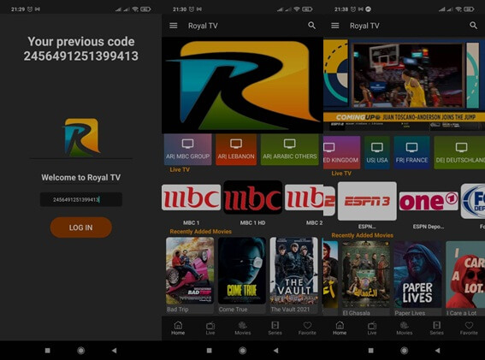Tap Home tab in right screen bottom bar
The height and width of the screenshot is (360, 485).
pyautogui.click(x=340, y=328)
